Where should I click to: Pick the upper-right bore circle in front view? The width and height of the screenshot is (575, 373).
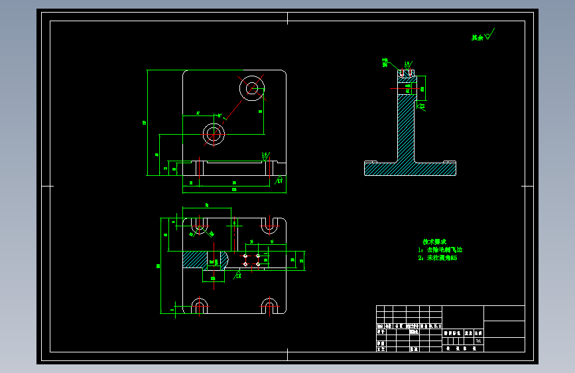[x=252, y=88]
